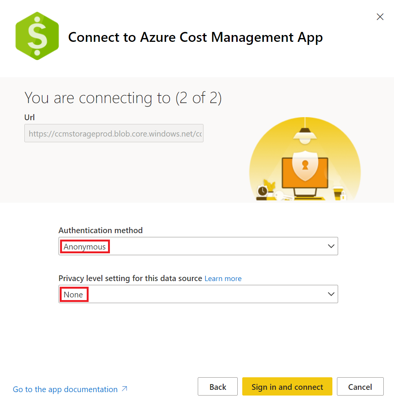Screen dimensions: 394x402
Task: Expand the Authentication method chevron arrow
Action: [331, 246]
